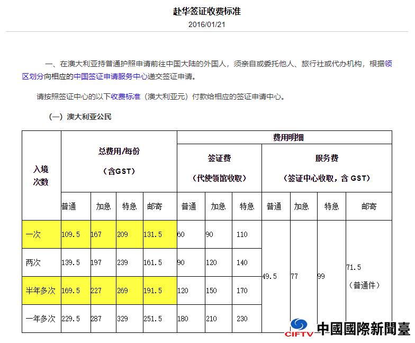
Task: Select the 191.5 cell in 半年多次 row
Action: [x=160, y=291]
